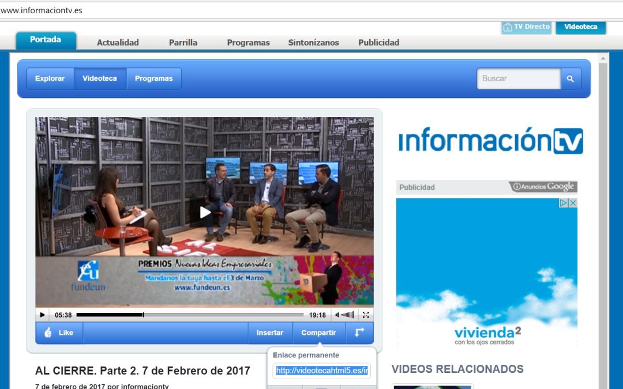Close the ad with the X icon
623x389 pixels.
[x=573, y=203]
